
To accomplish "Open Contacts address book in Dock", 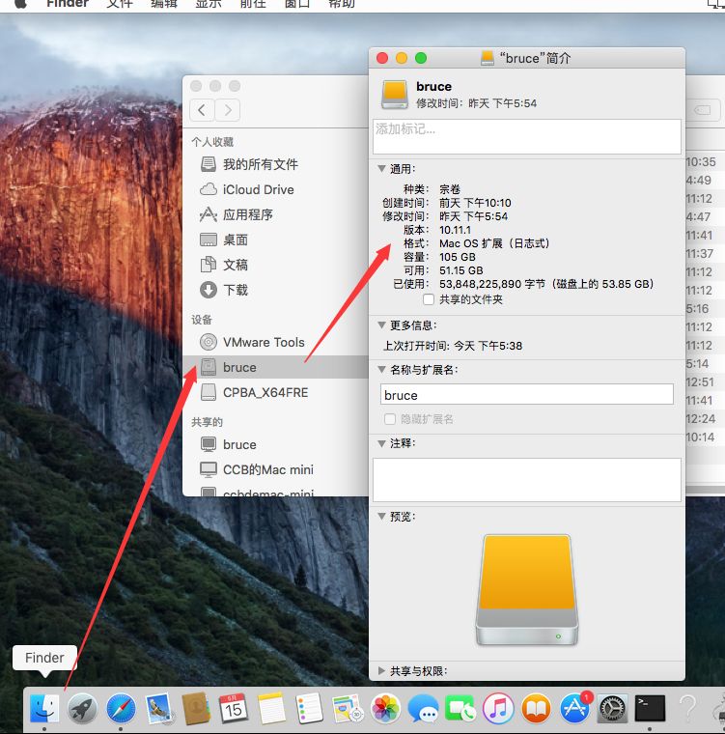I will [196, 708].
